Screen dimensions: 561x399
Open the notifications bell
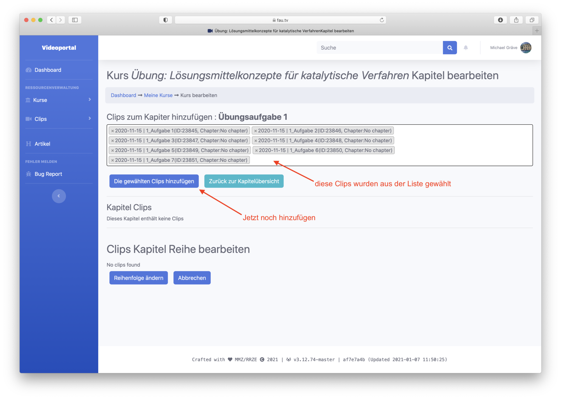pos(466,48)
